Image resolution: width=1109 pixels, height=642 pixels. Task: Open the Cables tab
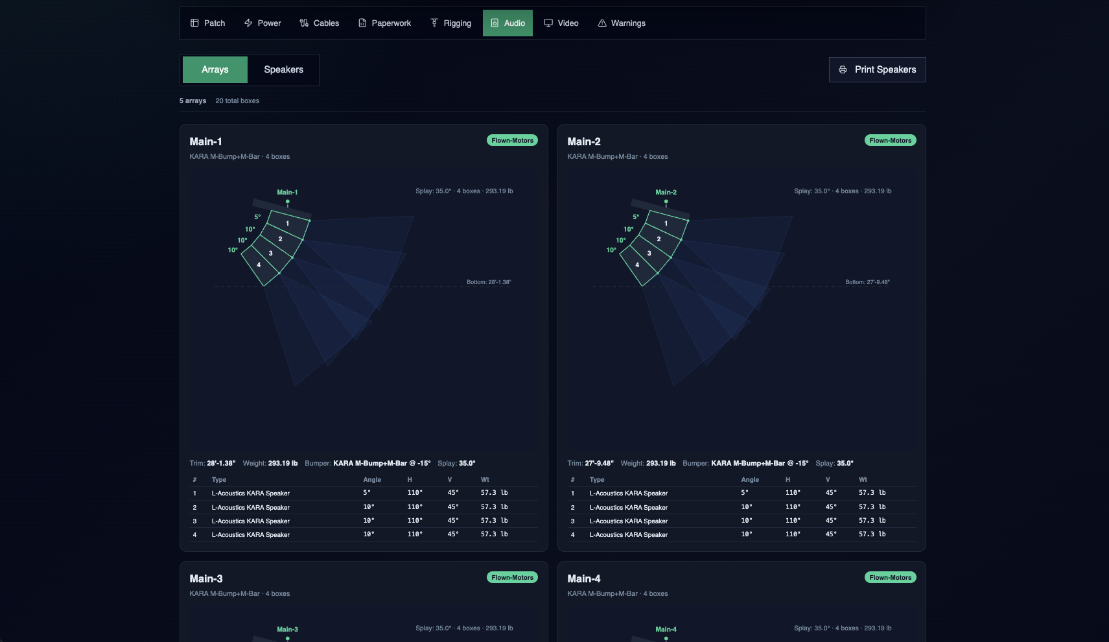(x=320, y=23)
